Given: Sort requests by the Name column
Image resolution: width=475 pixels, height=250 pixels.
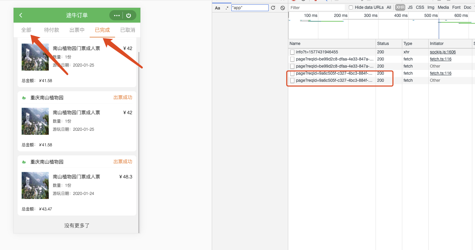Looking at the screenshot, I should [x=332, y=44].
